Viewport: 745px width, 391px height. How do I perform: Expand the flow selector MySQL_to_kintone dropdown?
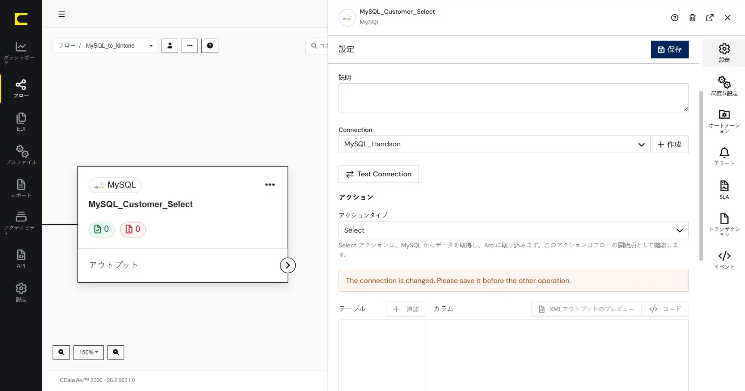click(105, 46)
